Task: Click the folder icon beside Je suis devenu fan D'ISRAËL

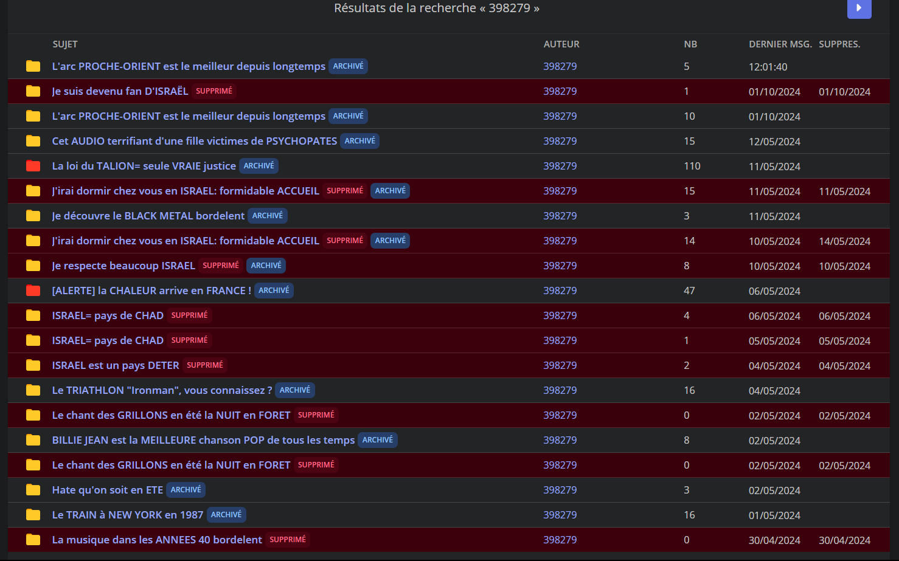Action: coord(33,91)
